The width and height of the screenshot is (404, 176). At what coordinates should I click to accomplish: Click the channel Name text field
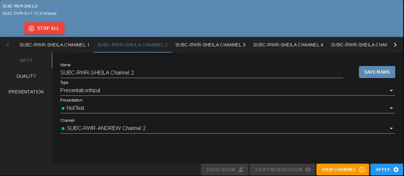pyautogui.click(x=201, y=73)
